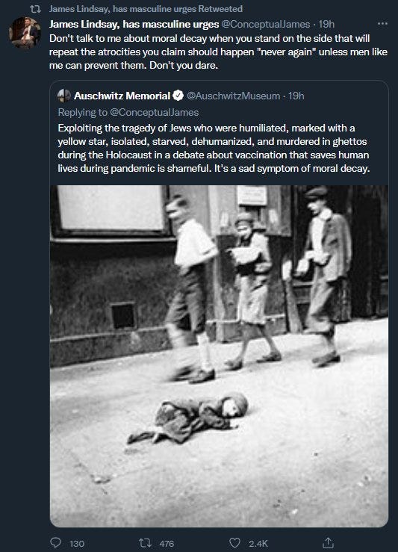Image resolution: width=398 pixels, height=552 pixels.
Task: Click the quoted tweet's 19h timestamp
Action: 296,96
